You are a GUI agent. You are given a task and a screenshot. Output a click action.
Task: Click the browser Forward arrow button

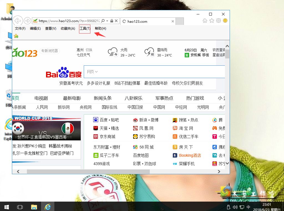(27, 21)
